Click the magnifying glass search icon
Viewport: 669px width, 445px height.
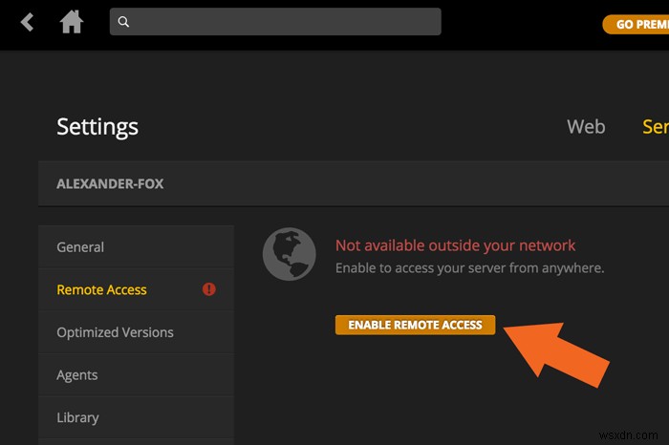pyautogui.click(x=123, y=22)
